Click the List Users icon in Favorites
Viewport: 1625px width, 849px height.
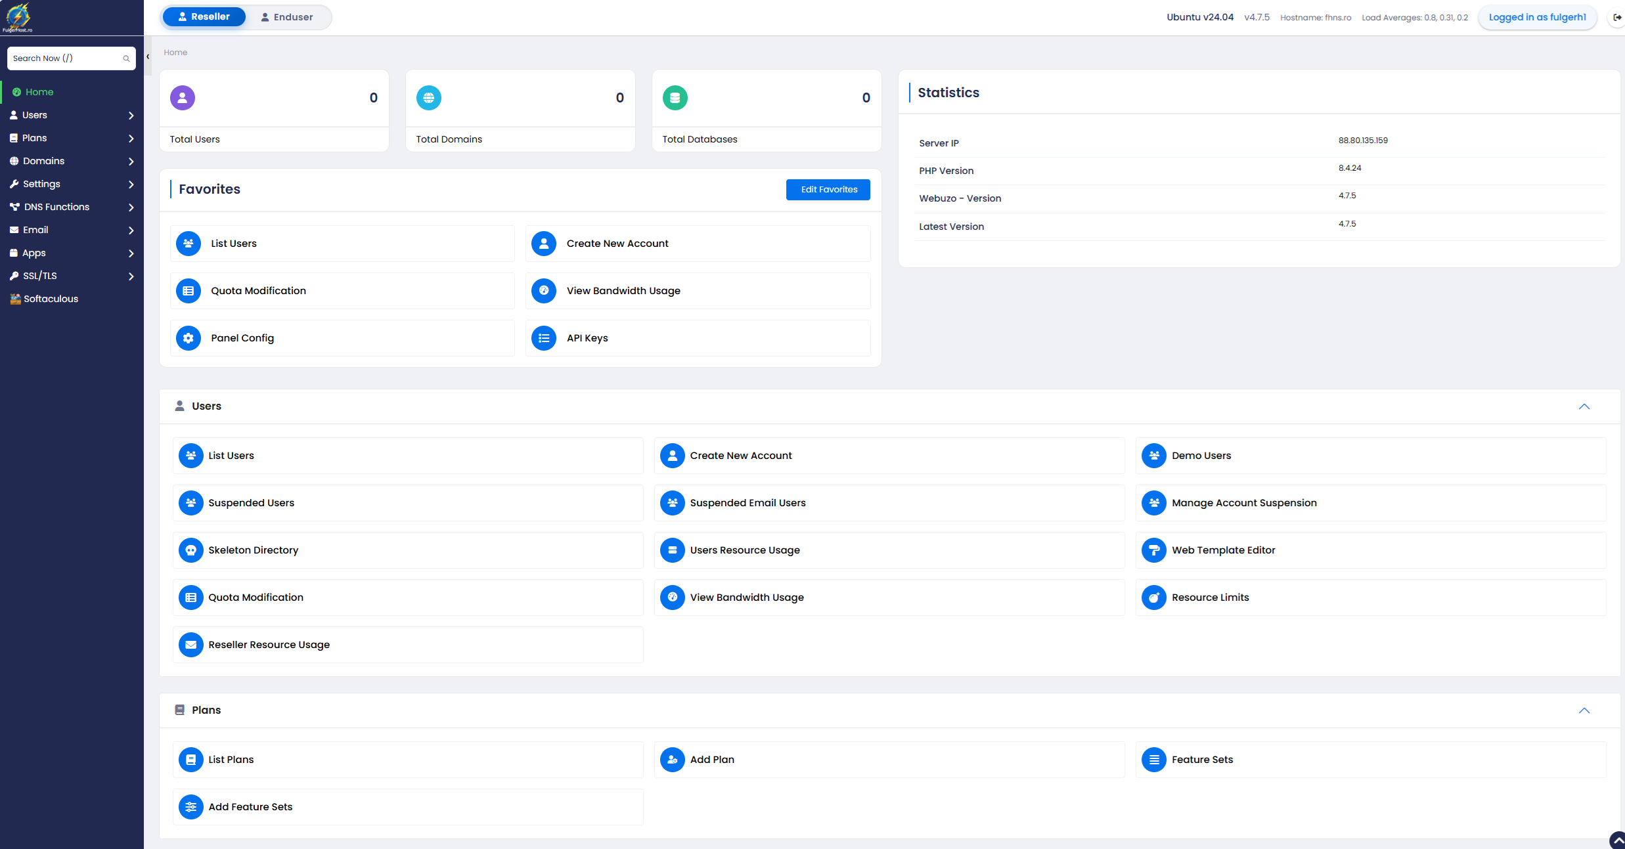(189, 244)
